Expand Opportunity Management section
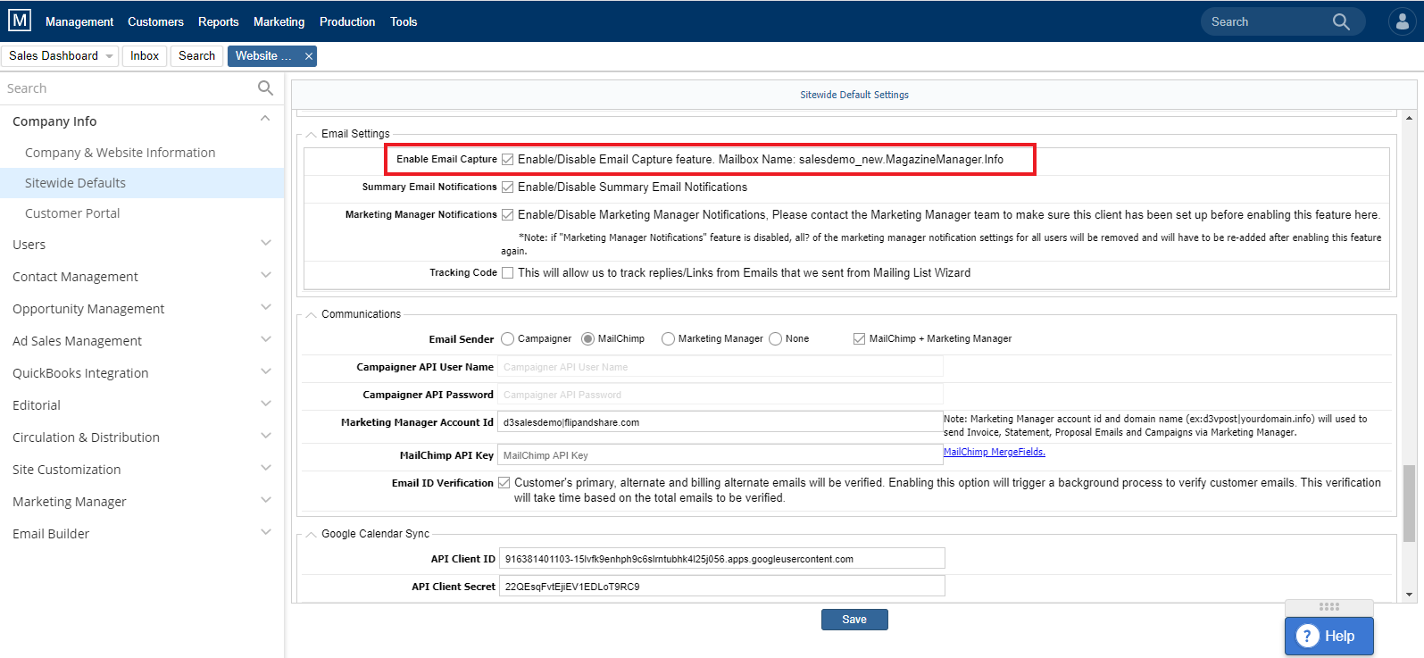Screen dimensions: 1424x658 coord(265,307)
